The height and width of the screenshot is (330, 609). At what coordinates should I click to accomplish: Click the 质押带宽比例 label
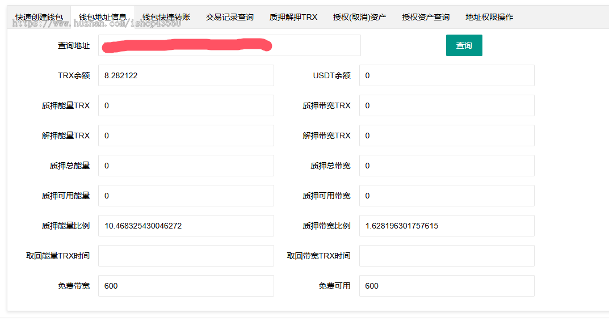[x=327, y=226]
